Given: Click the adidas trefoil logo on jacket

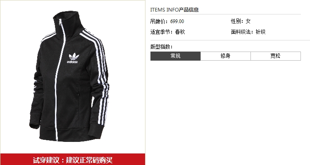Looking at the screenshot, I should (x=73, y=58).
